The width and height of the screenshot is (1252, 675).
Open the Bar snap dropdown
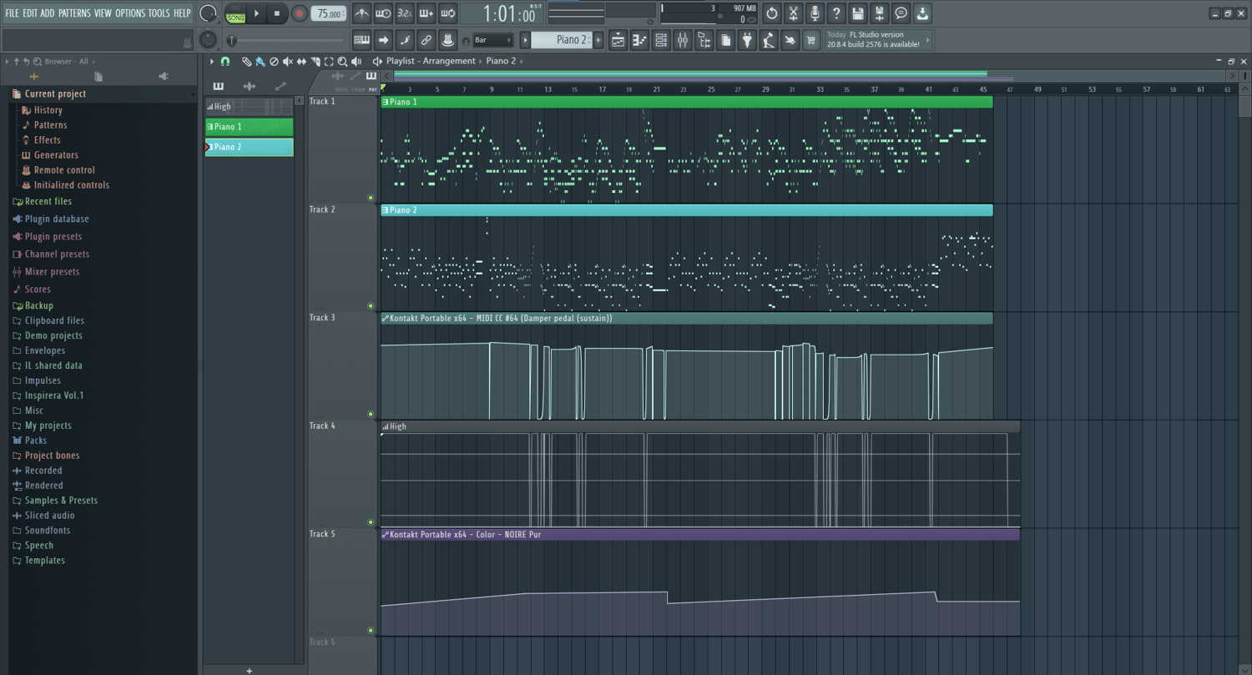[x=492, y=40]
